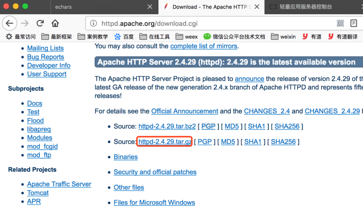Open SHA1 checksum for tar.bz2
This screenshot has width=363, height=206.
pos(256,126)
